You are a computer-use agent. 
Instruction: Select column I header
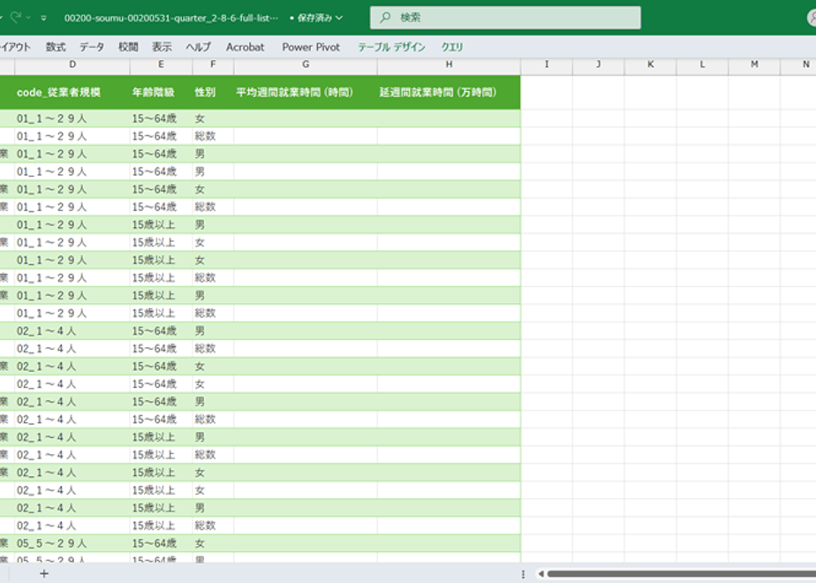coord(547,64)
